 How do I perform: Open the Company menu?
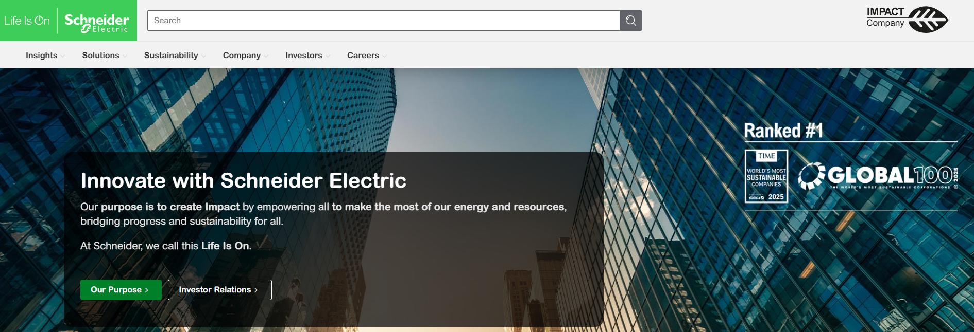tap(242, 56)
